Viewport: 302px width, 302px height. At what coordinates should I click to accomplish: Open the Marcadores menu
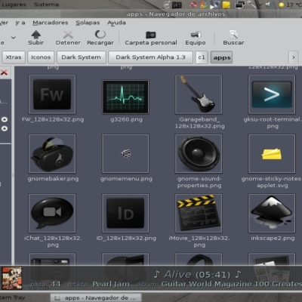click(51, 23)
